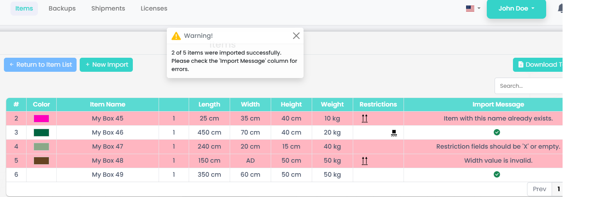Focus the Search input field
595x197 pixels.
528,86
